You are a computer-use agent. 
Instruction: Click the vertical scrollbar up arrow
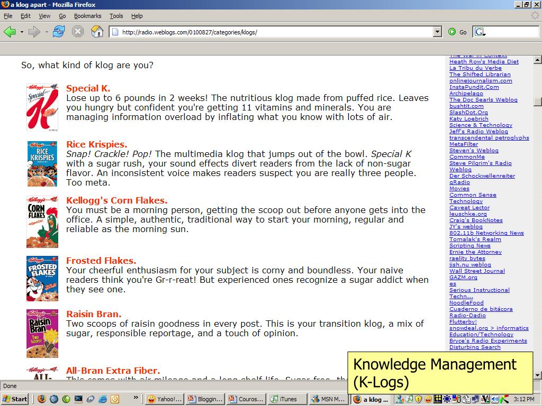[538, 60]
